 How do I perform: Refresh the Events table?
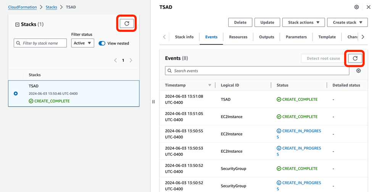(355, 58)
